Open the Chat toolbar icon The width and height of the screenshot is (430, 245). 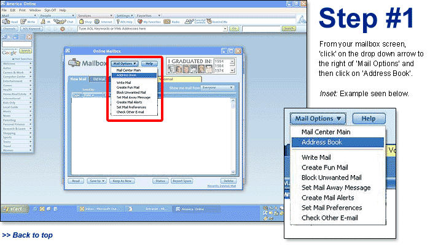tap(67, 21)
